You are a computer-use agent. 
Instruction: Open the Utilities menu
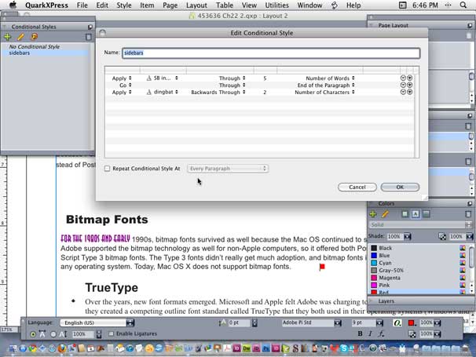[276, 5]
